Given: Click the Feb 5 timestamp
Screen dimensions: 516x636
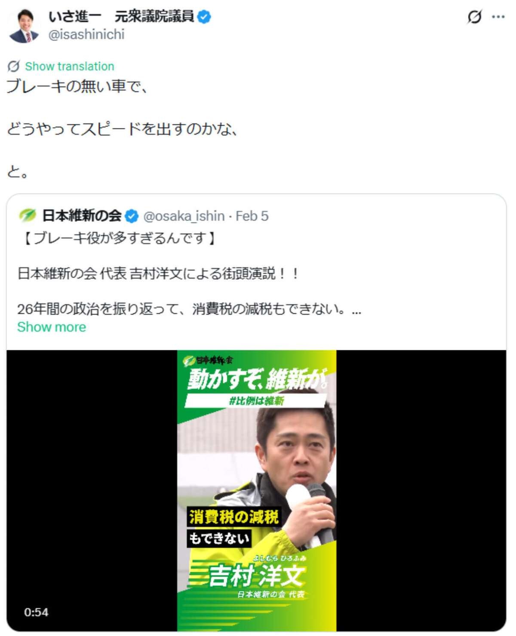Looking at the screenshot, I should click(x=252, y=216).
